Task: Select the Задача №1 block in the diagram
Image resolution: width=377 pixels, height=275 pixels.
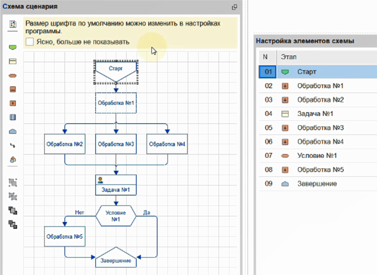Action: point(116,185)
